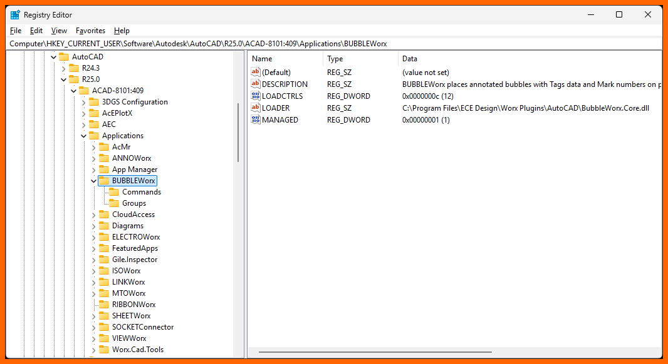Collapse the Applications key

pos(84,136)
